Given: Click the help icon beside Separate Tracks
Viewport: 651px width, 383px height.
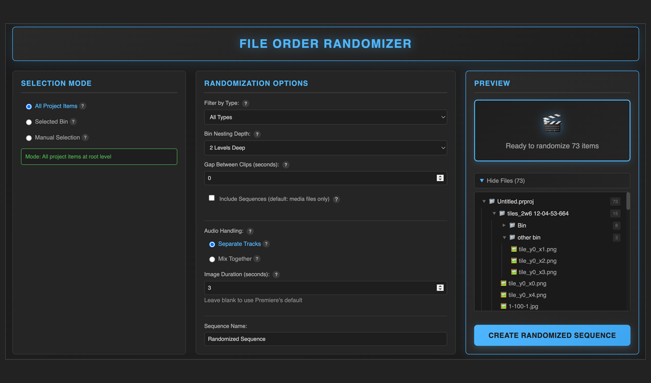Looking at the screenshot, I should 266,244.
